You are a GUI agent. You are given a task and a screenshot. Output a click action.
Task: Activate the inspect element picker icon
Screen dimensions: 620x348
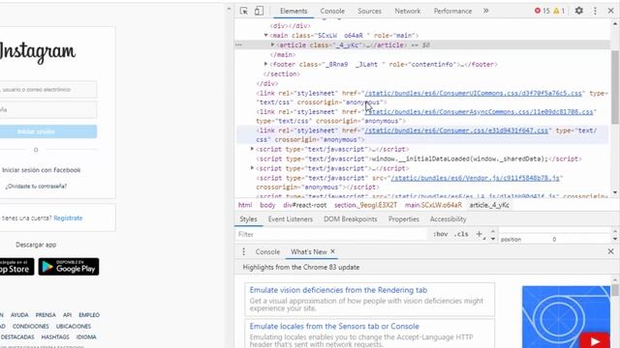point(244,11)
